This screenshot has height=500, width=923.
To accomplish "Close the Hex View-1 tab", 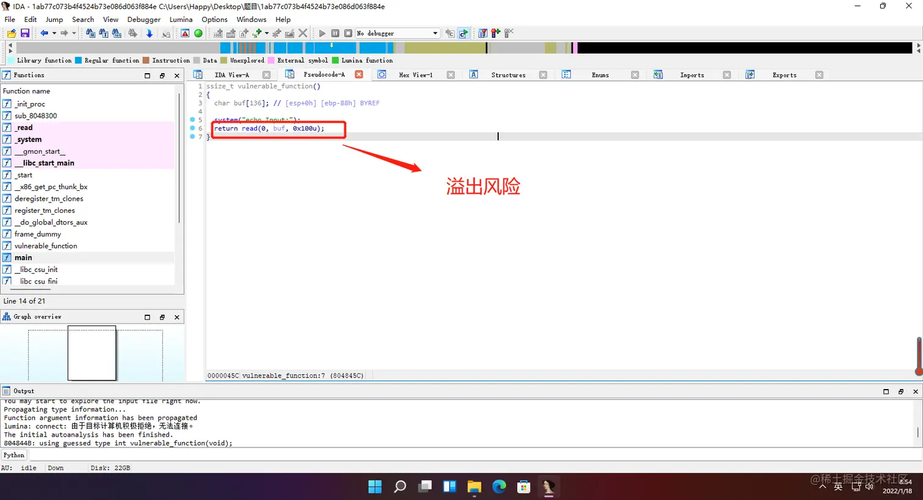I will click(451, 75).
